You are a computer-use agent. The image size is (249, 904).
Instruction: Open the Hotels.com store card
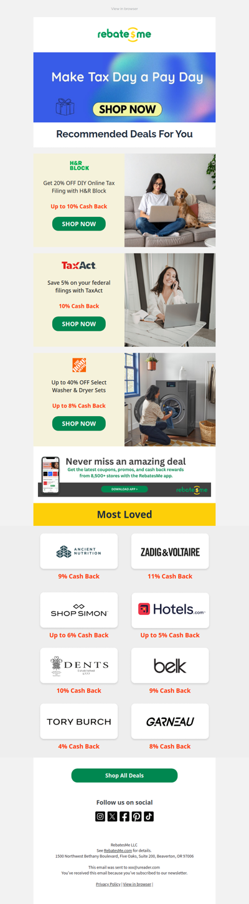tap(170, 610)
